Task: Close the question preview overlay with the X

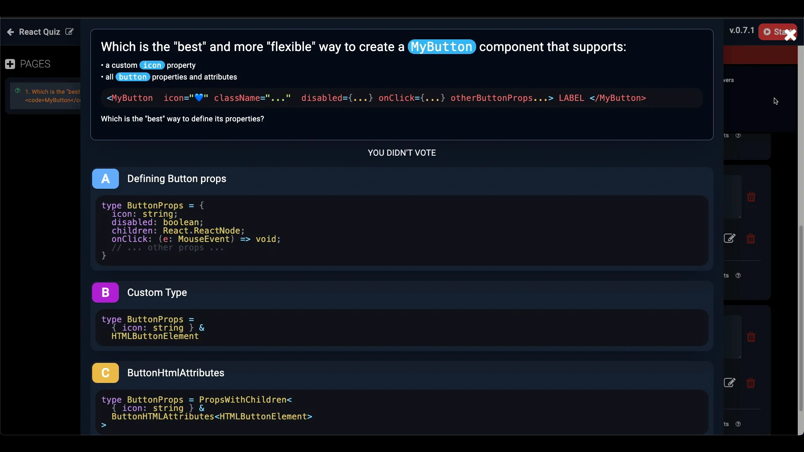Action: 790,35
